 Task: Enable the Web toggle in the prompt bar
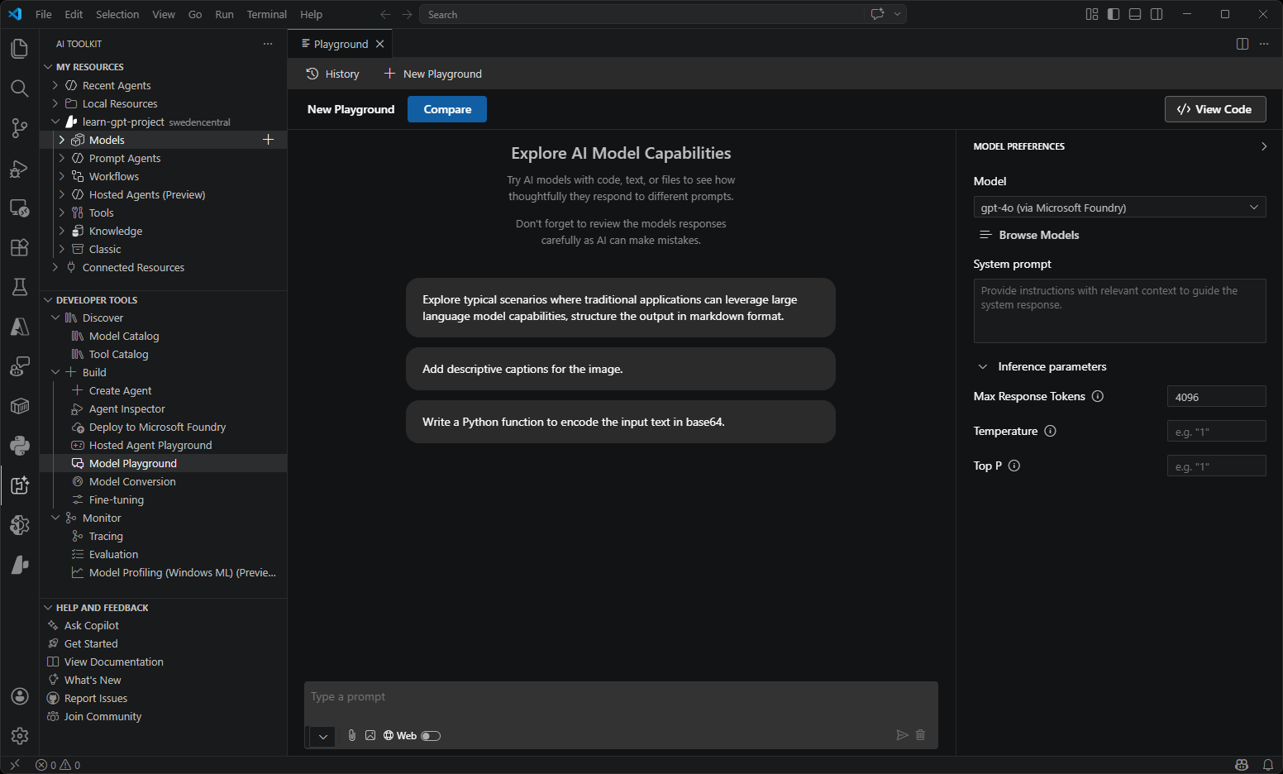point(431,735)
